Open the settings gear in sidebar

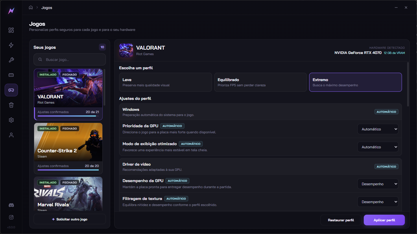tap(11, 120)
